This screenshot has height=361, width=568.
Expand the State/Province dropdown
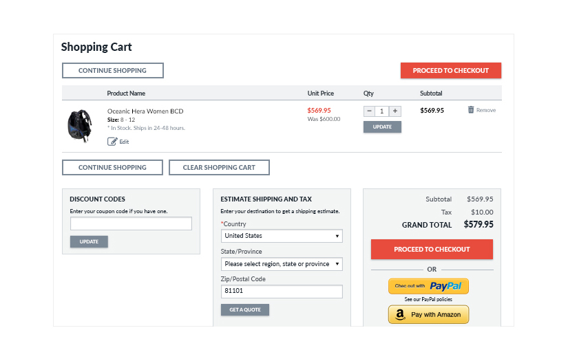(282, 264)
